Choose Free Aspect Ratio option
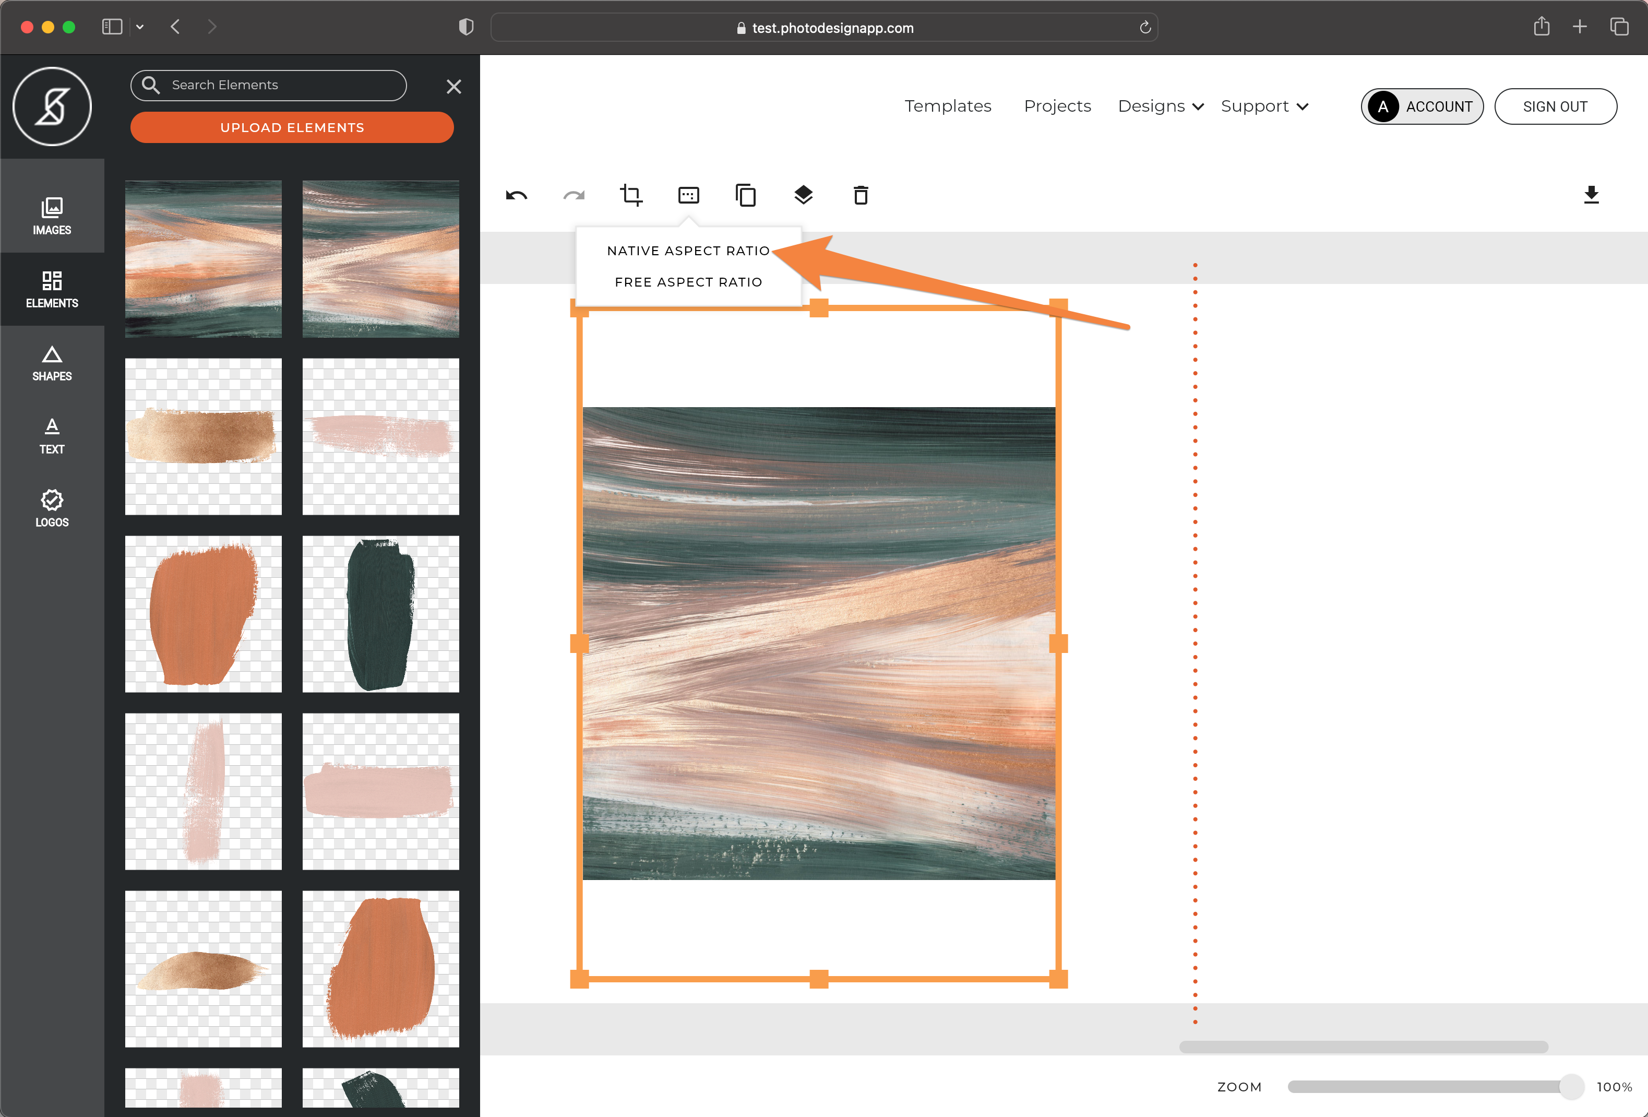 click(688, 282)
